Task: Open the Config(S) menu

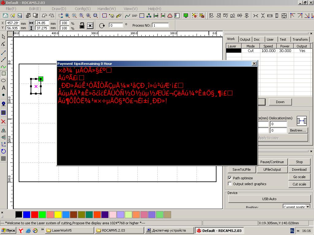Action: pos(82,9)
